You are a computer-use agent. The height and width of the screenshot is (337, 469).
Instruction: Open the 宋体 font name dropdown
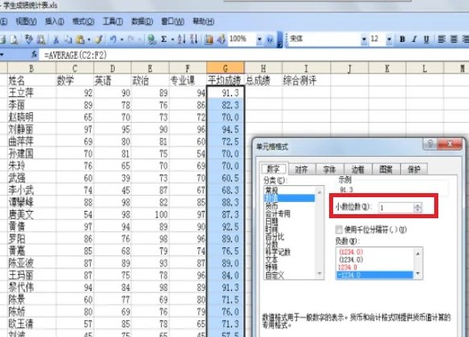click(364, 40)
